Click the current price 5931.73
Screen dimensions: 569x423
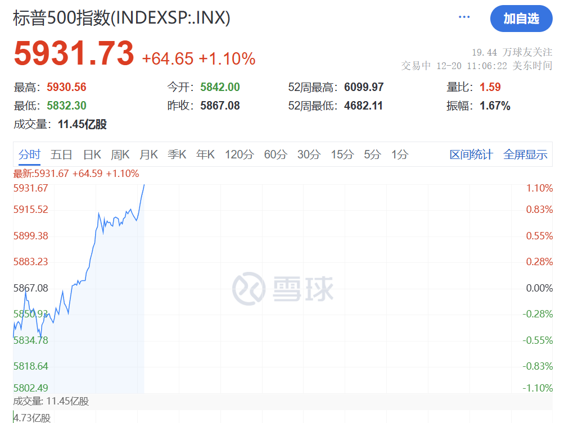pyautogui.click(x=74, y=53)
